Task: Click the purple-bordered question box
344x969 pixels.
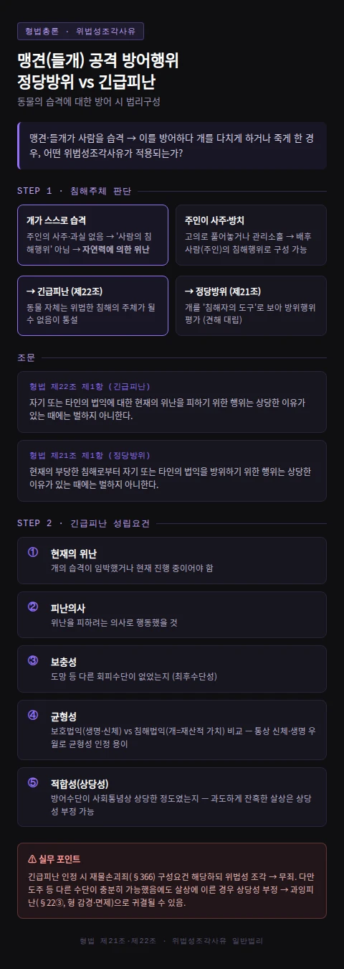Action: click(x=172, y=146)
